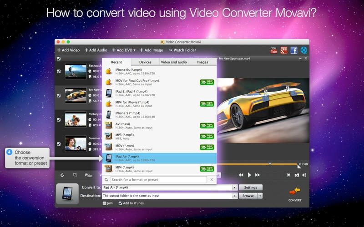Select the iPhone 6s (*.mp4) preset
The width and height of the screenshot is (364, 227).
159,71
